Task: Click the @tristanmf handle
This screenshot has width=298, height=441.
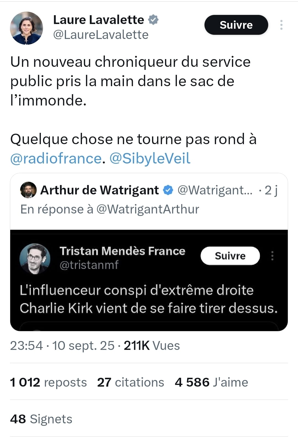Action: coord(89,265)
